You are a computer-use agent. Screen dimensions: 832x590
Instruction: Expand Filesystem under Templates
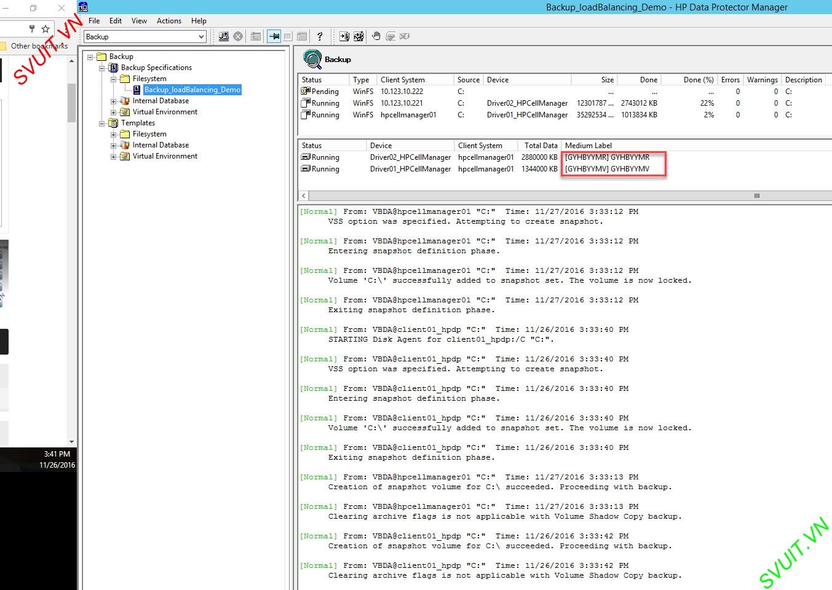(114, 134)
